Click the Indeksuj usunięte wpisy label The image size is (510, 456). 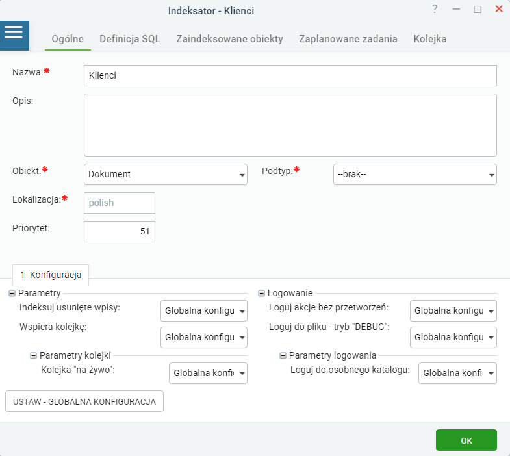(70, 307)
